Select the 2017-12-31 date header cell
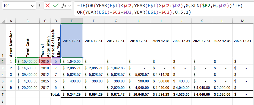254x105 pixels. coord(116,41)
